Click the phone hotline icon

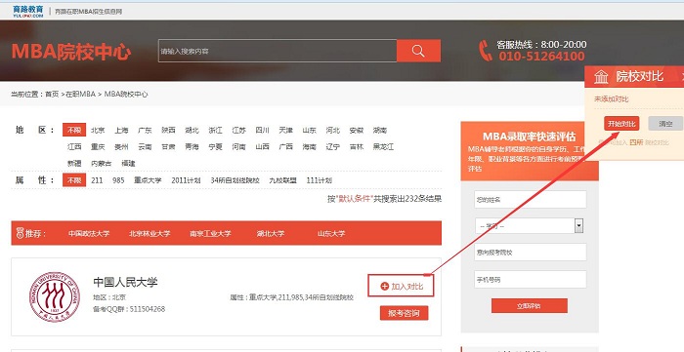pyautogui.click(x=485, y=51)
